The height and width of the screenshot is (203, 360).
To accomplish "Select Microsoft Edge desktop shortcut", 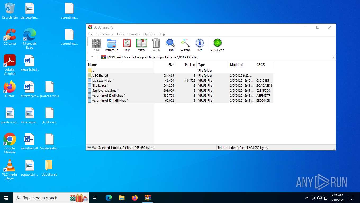I will click(x=29, y=39).
